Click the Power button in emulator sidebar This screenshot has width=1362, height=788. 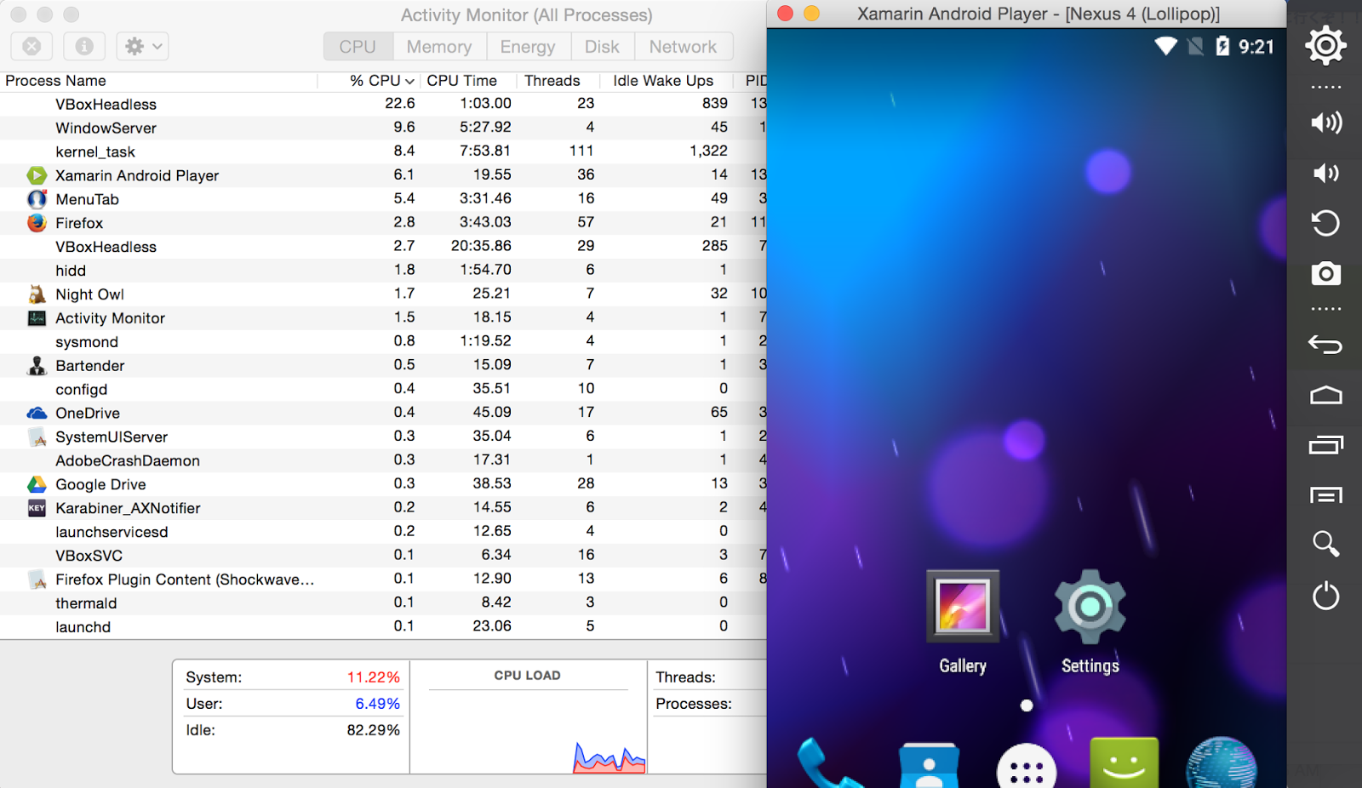tap(1325, 596)
